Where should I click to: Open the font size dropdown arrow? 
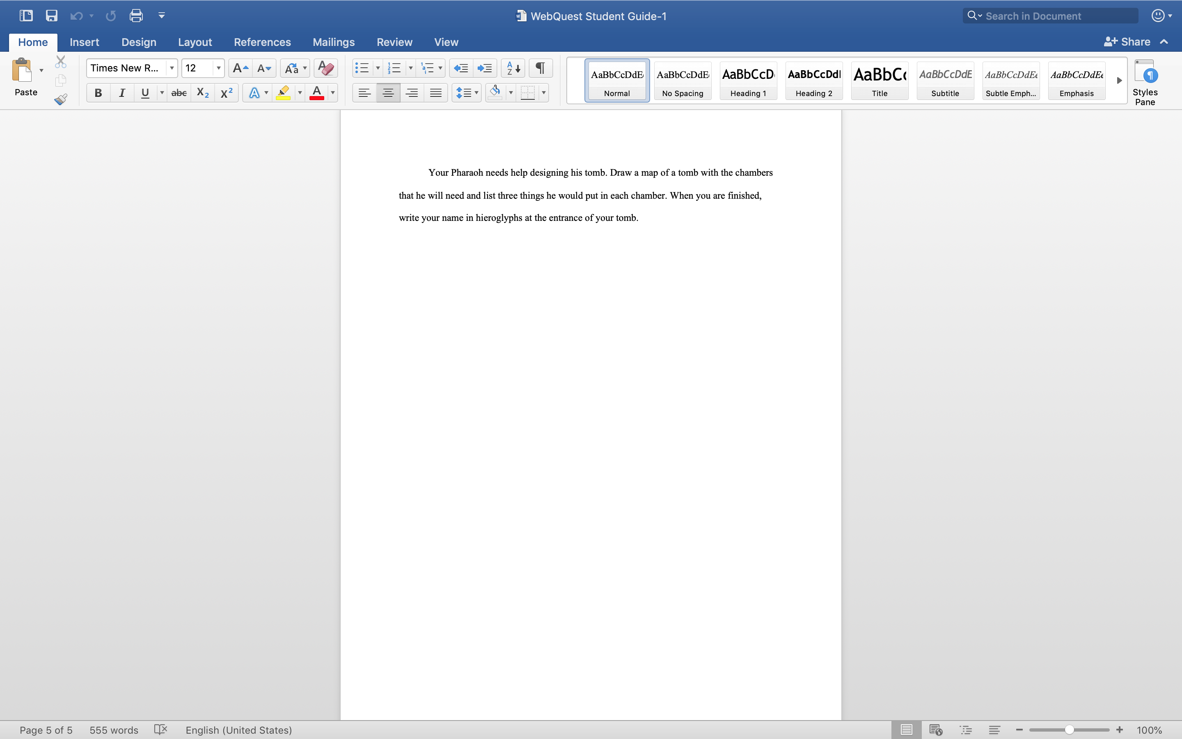[218, 68]
